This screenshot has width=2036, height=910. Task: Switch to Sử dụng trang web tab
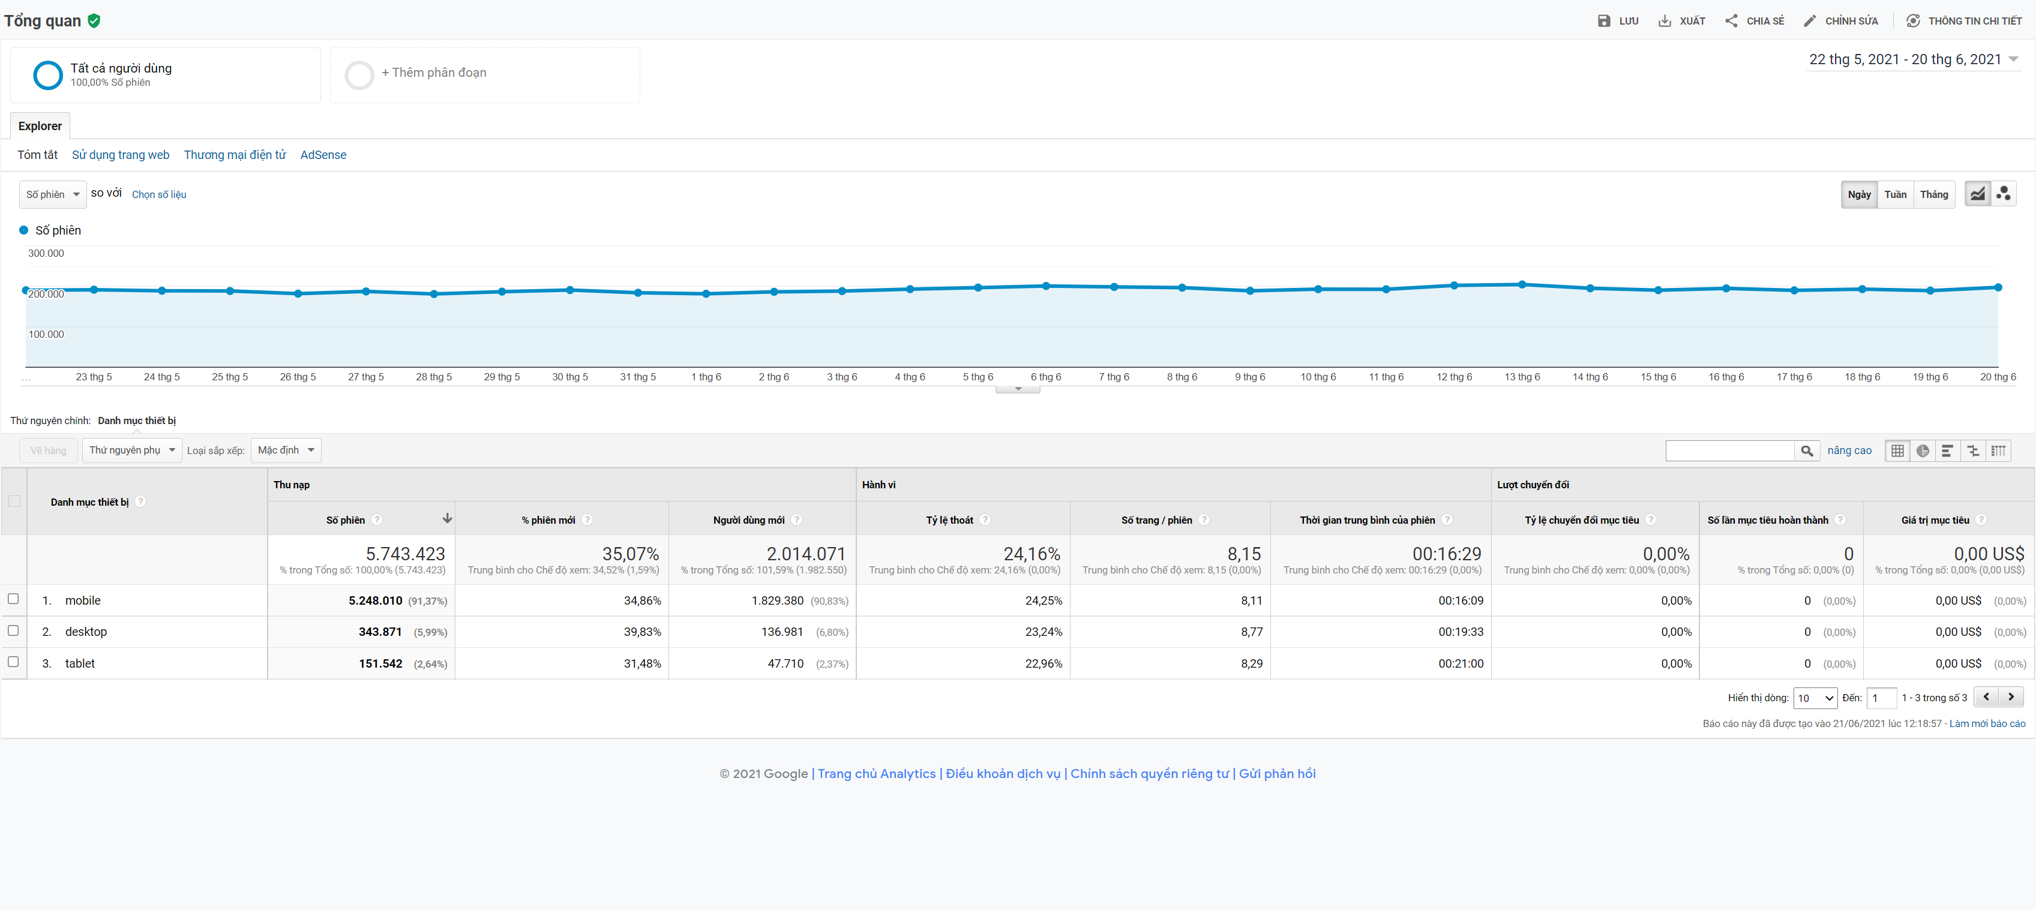click(120, 155)
